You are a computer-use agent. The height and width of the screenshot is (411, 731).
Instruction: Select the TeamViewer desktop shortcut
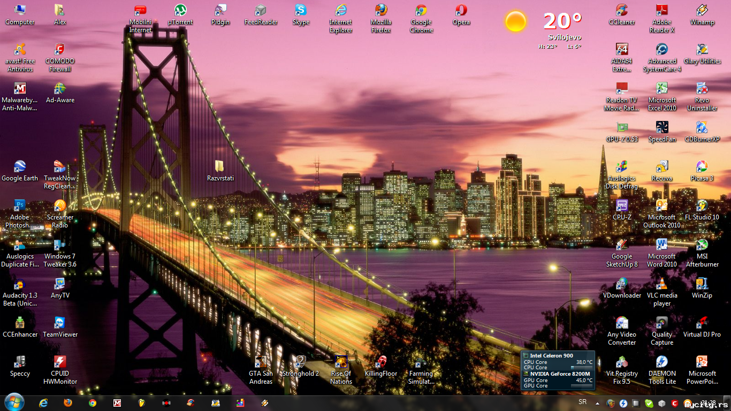pyautogui.click(x=60, y=328)
